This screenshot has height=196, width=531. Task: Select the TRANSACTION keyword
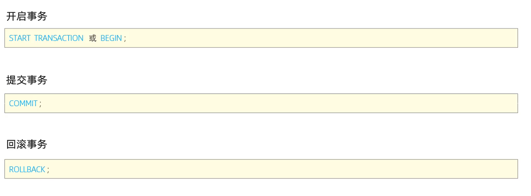point(59,38)
